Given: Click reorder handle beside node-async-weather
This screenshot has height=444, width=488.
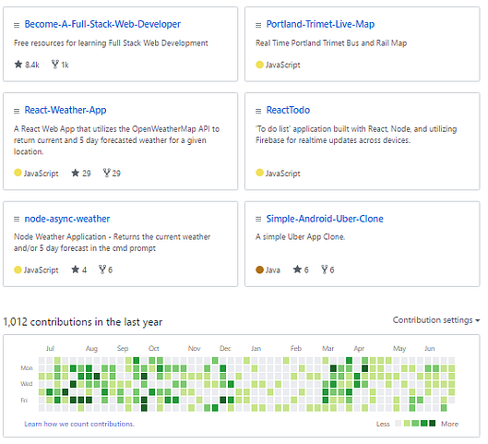Looking at the screenshot, I should point(17,220).
